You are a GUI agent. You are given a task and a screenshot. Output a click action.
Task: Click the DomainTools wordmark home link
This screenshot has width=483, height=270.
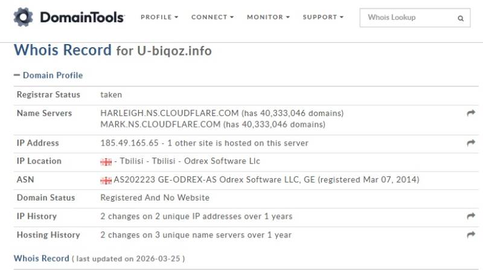[x=82, y=18]
